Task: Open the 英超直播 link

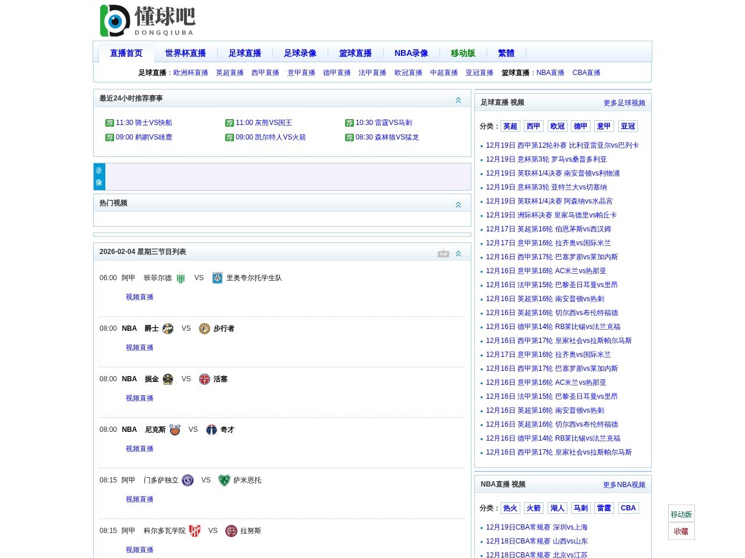Action: (x=230, y=73)
